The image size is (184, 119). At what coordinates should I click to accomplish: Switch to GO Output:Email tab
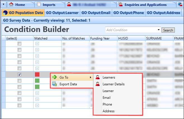tap(96, 13)
